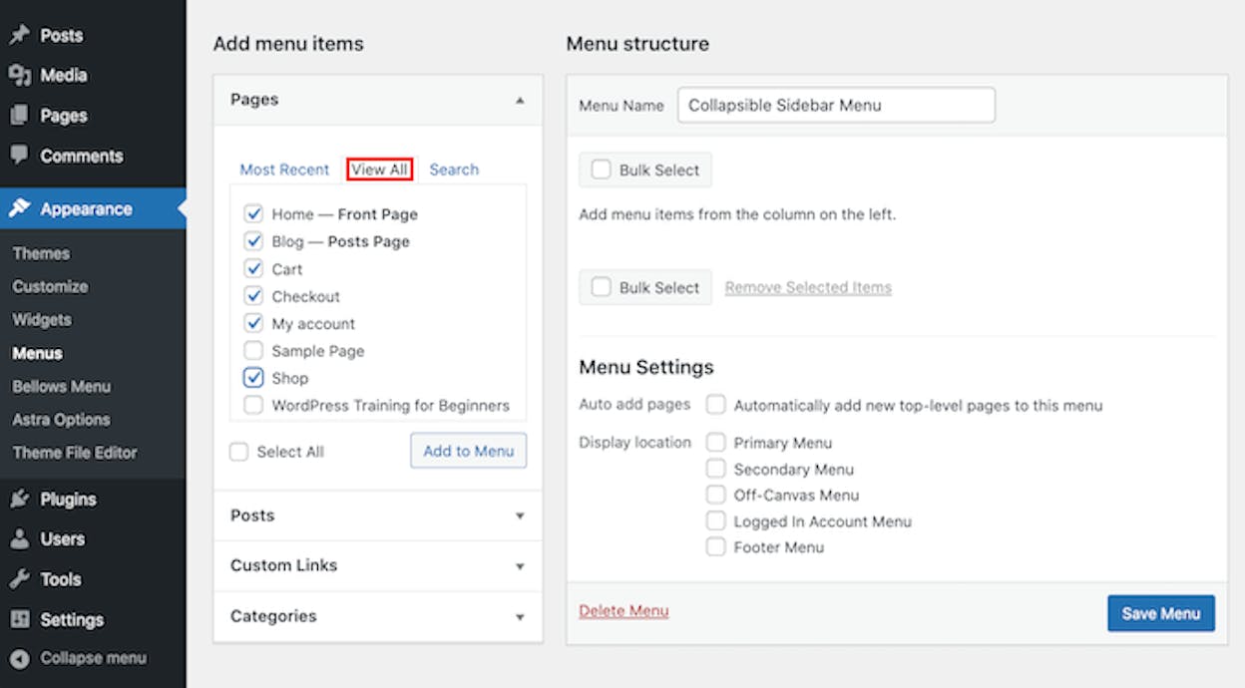
Task: Click the Delete Menu link
Action: pyautogui.click(x=623, y=610)
